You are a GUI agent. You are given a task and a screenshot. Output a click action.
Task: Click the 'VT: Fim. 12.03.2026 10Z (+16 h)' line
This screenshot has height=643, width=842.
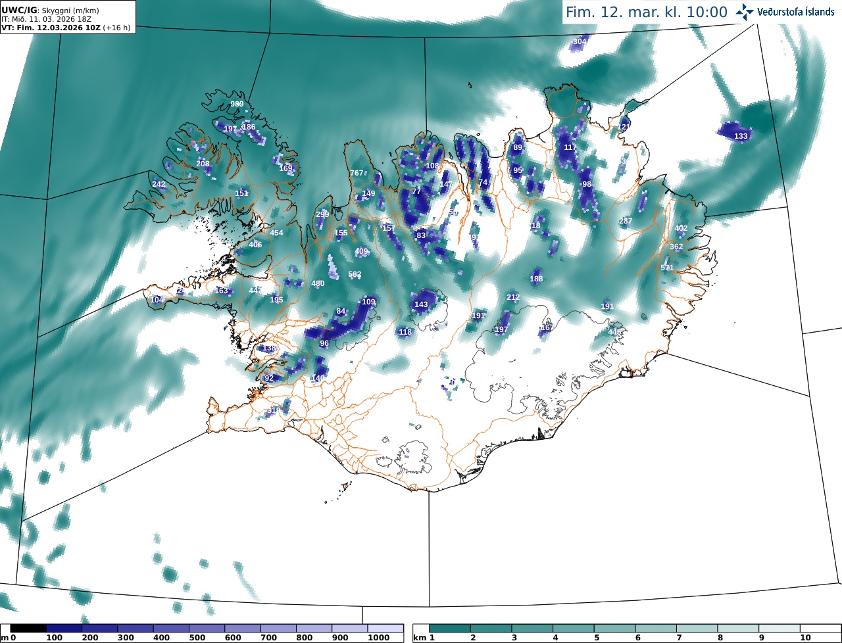pos(67,28)
